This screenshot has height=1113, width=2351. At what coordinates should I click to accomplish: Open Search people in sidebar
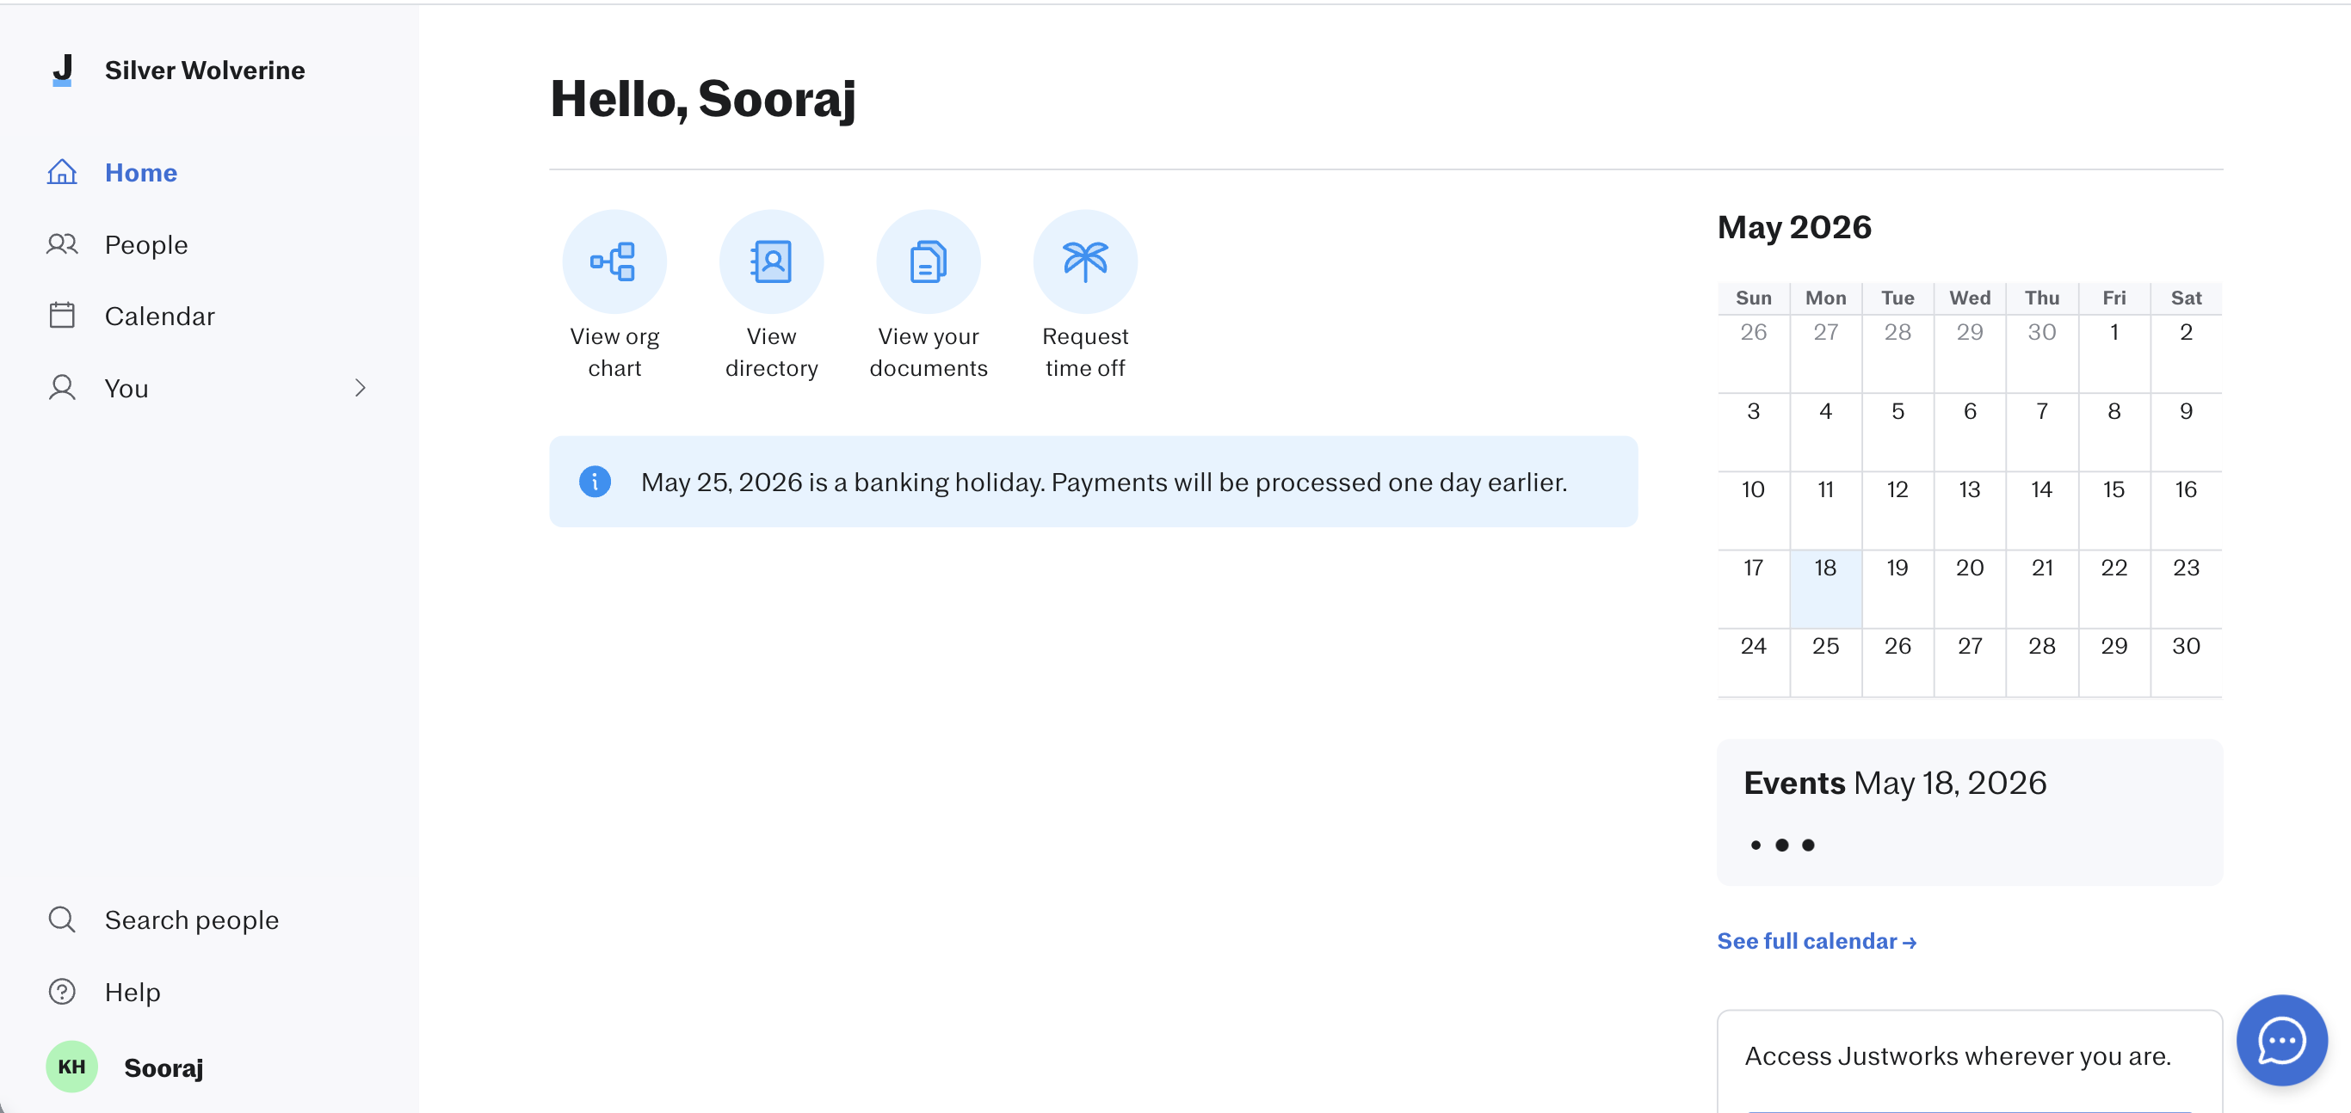click(192, 919)
